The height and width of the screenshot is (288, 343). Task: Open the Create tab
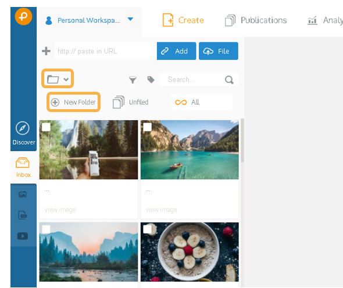point(183,20)
